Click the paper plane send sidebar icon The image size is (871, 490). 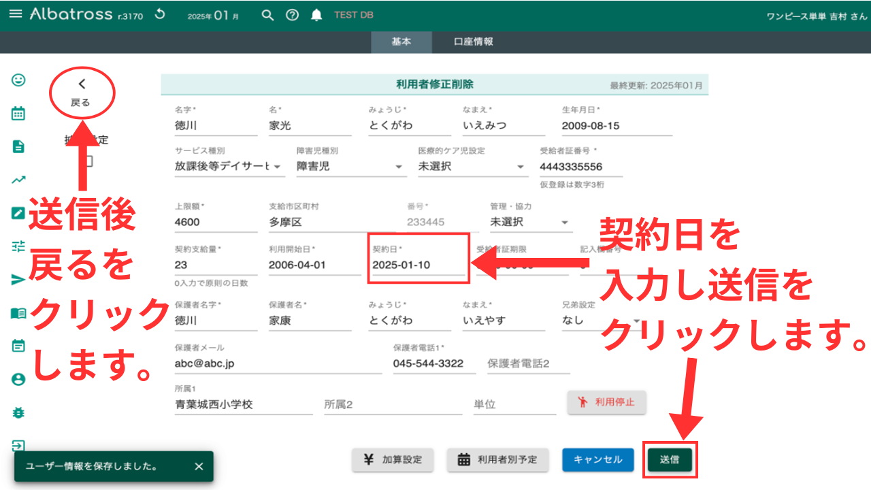point(18,280)
